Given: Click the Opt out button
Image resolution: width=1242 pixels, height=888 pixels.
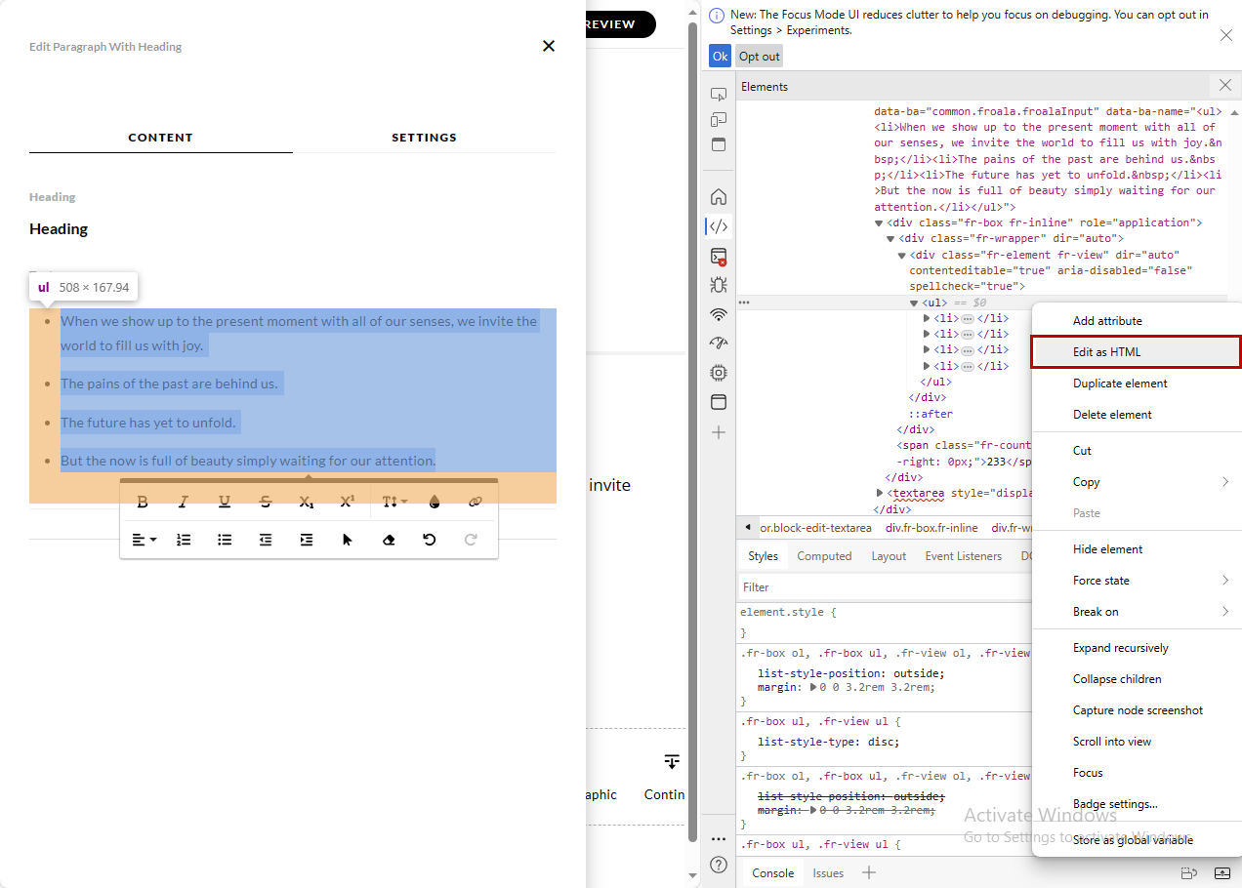Looking at the screenshot, I should pos(759,57).
